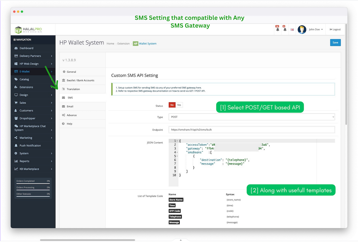
Task: Click the notification bell showing 14 alerts
Action: (277, 29)
